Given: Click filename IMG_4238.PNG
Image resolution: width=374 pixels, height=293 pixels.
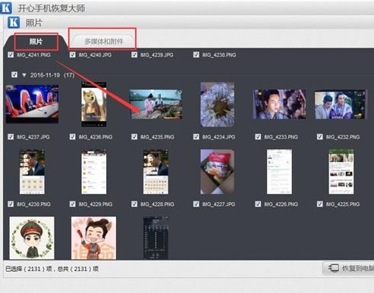Looking at the screenshot, I should [219, 55].
